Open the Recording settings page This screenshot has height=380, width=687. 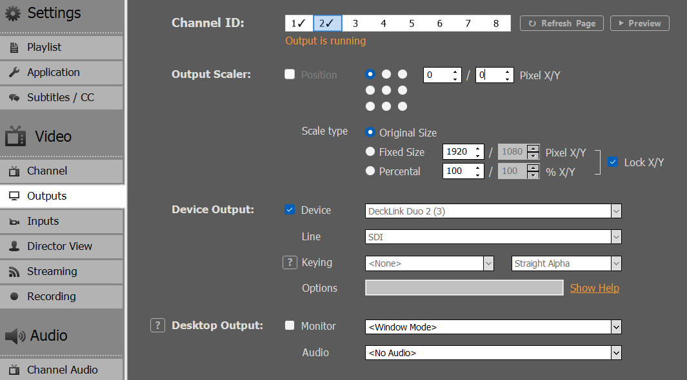coord(61,296)
